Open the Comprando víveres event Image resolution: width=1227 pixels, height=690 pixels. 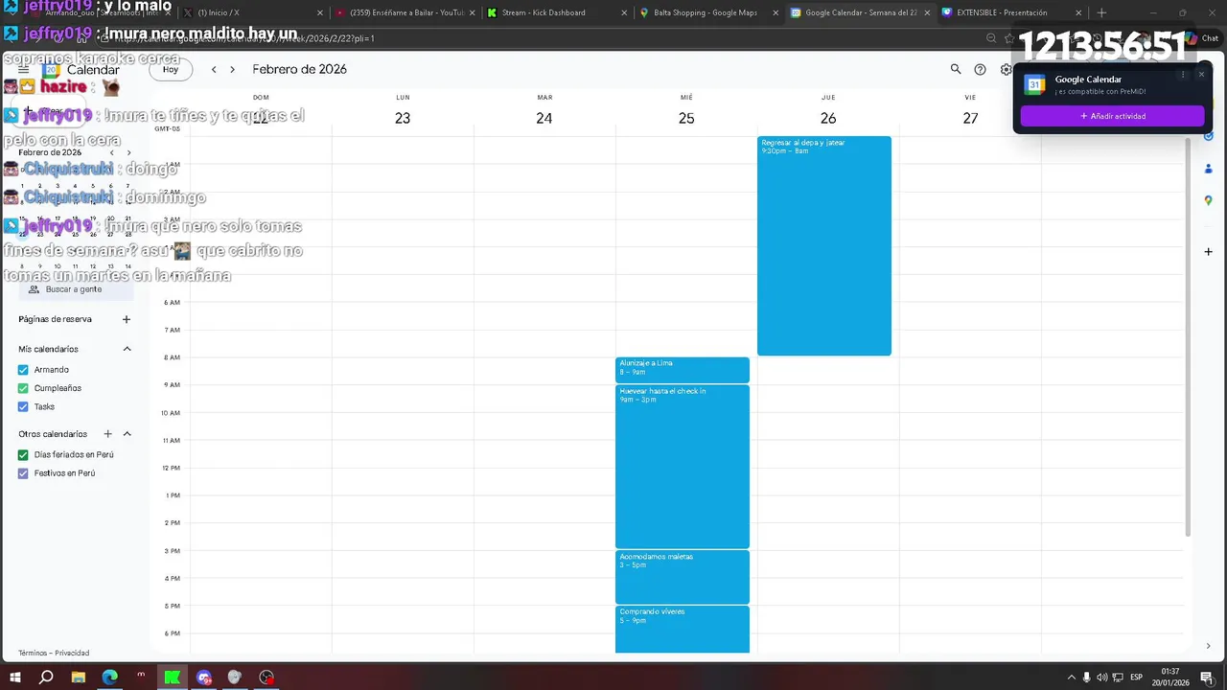click(683, 629)
